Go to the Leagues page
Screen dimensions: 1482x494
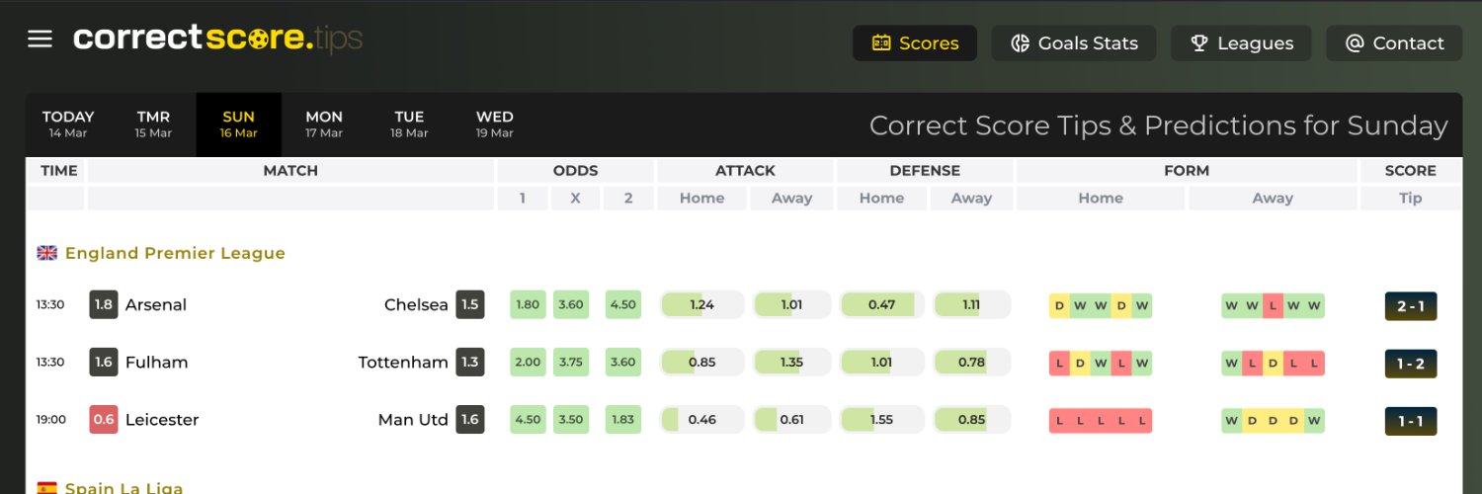pos(1241,43)
